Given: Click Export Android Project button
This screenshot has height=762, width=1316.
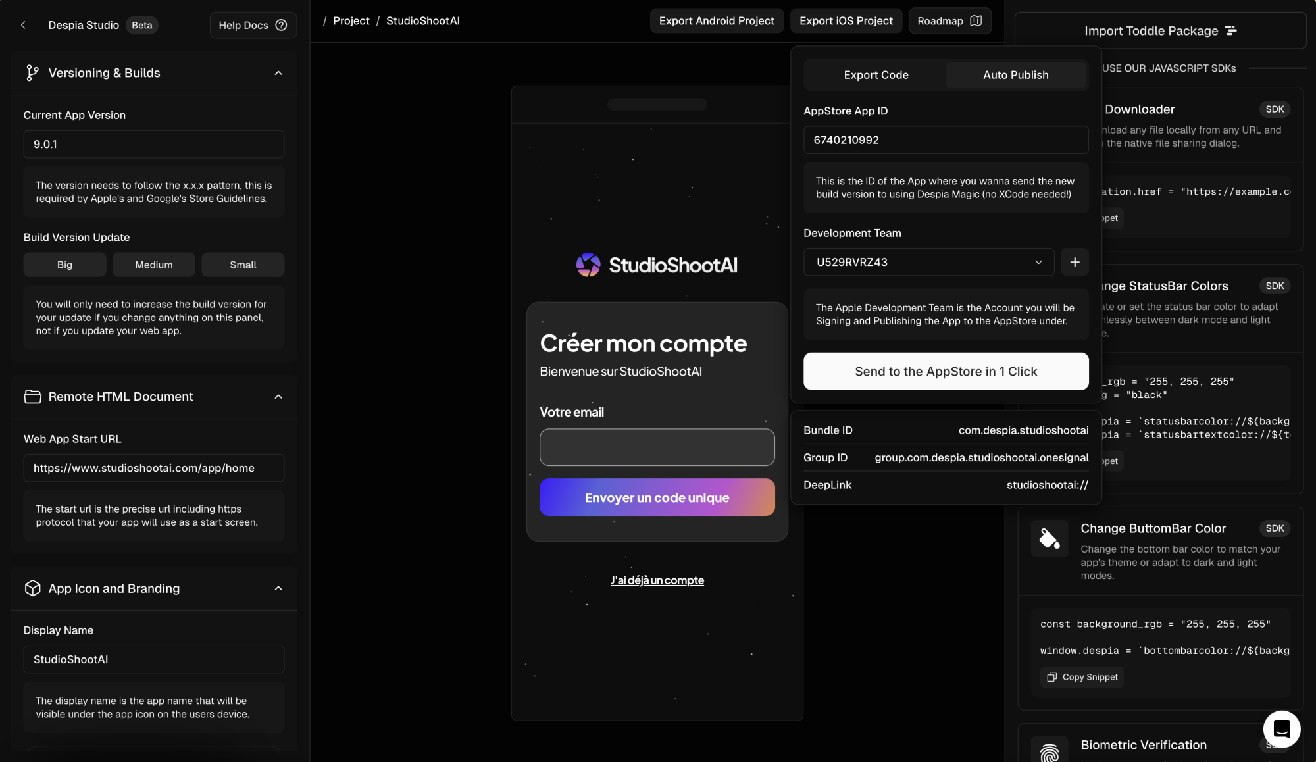Looking at the screenshot, I should pyautogui.click(x=717, y=21).
